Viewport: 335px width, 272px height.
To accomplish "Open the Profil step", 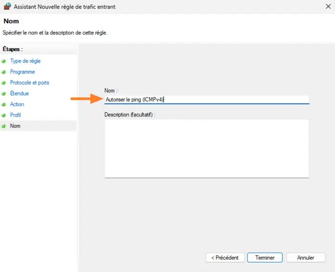I will (x=15, y=115).
